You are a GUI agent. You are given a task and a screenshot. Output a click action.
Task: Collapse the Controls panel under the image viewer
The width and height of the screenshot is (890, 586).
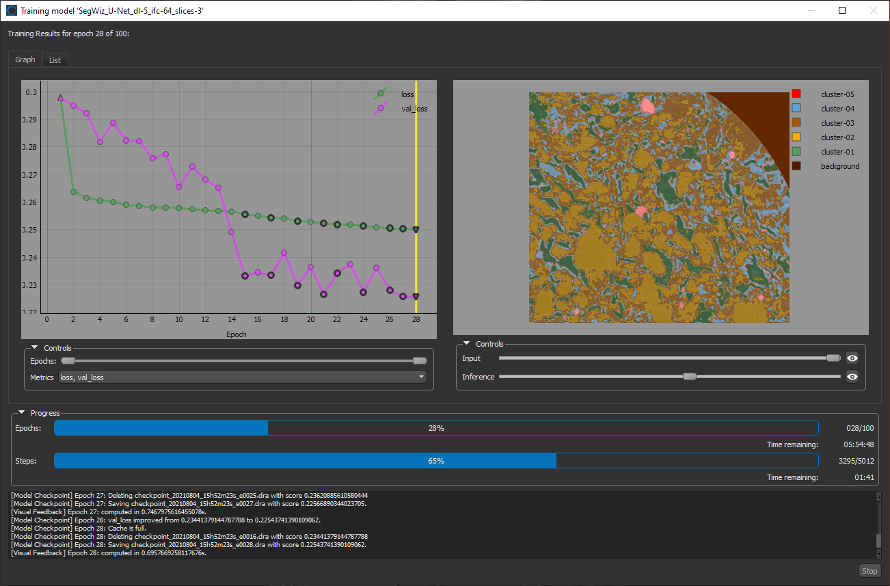point(466,344)
